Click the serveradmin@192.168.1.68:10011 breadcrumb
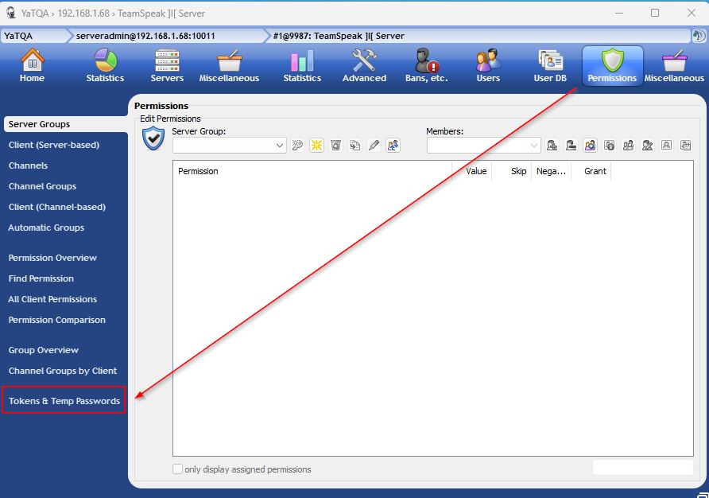This screenshot has width=709, height=498. pos(145,36)
